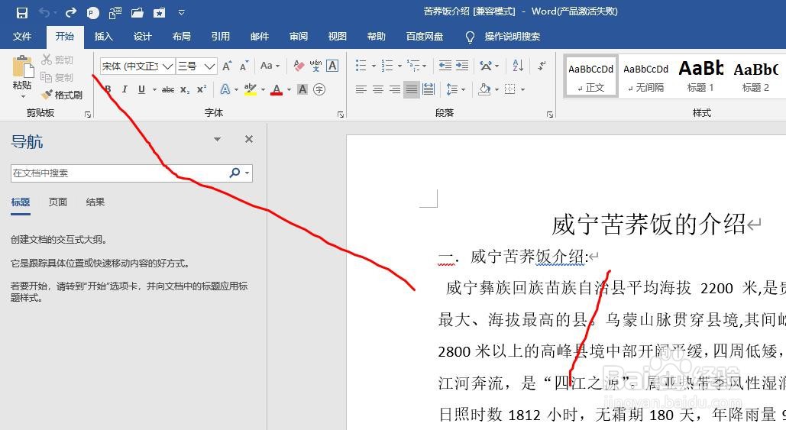Image resolution: width=786 pixels, height=430 pixels.
Task: Apply superscript formatting
Action: click(202, 89)
